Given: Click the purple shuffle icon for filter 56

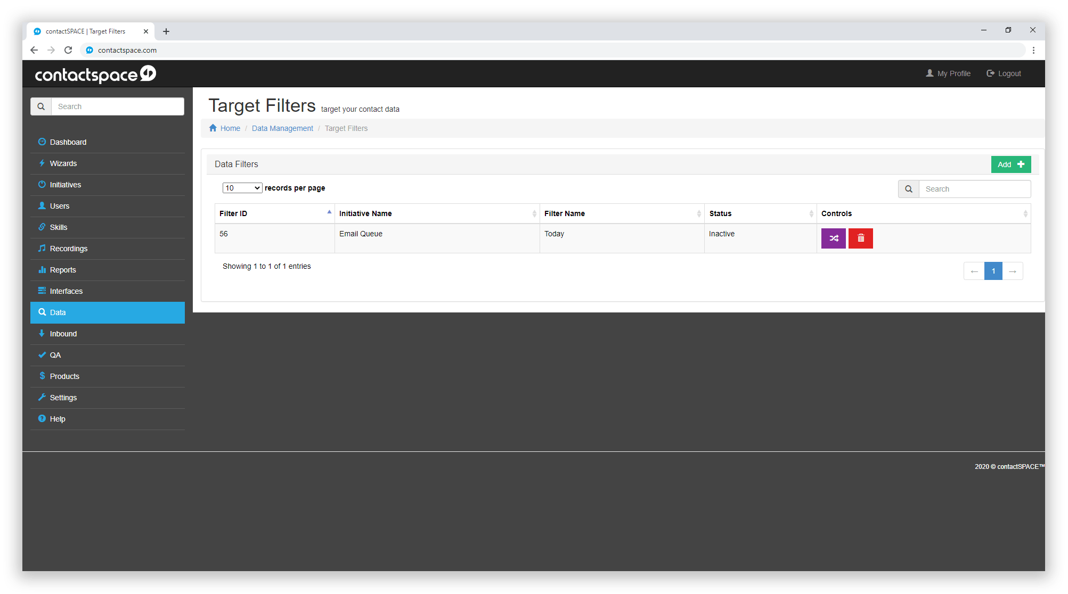Looking at the screenshot, I should [x=833, y=238].
